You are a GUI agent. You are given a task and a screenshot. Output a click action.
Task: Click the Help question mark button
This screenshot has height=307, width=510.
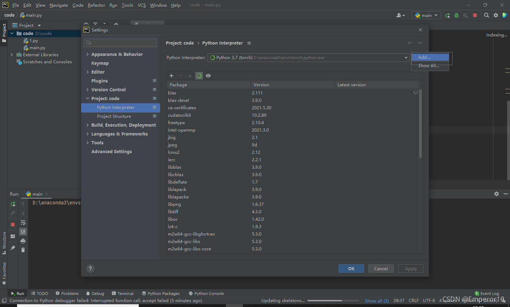[91, 269]
